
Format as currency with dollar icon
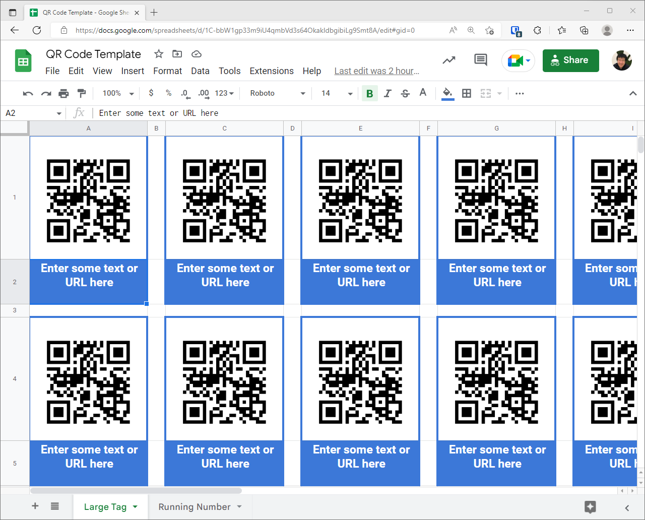(x=151, y=93)
